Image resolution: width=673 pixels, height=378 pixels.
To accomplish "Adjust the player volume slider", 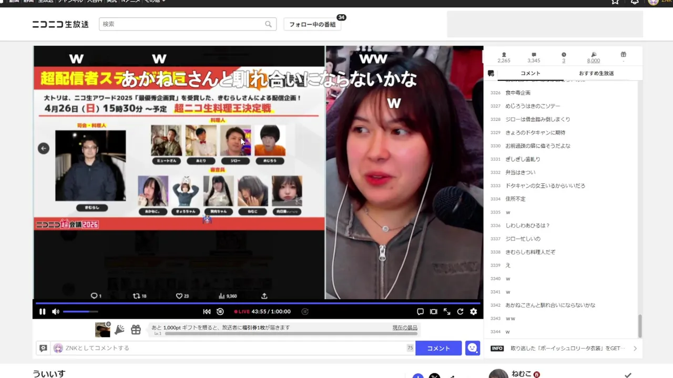I will (x=80, y=311).
